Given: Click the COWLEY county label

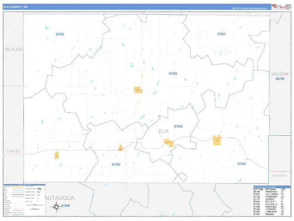Looking at the screenshot, I should (x=13, y=151).
